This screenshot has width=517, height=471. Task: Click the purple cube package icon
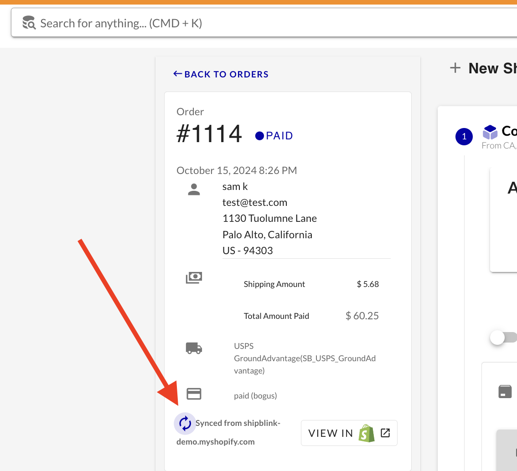tap(490, 133)
